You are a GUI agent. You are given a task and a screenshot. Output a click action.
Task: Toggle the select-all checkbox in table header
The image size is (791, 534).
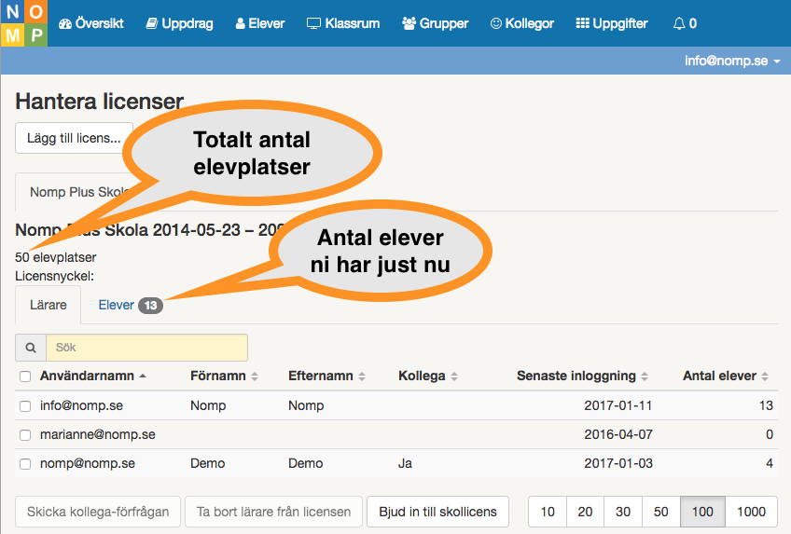pyautogui.click(x=25, y=377)
